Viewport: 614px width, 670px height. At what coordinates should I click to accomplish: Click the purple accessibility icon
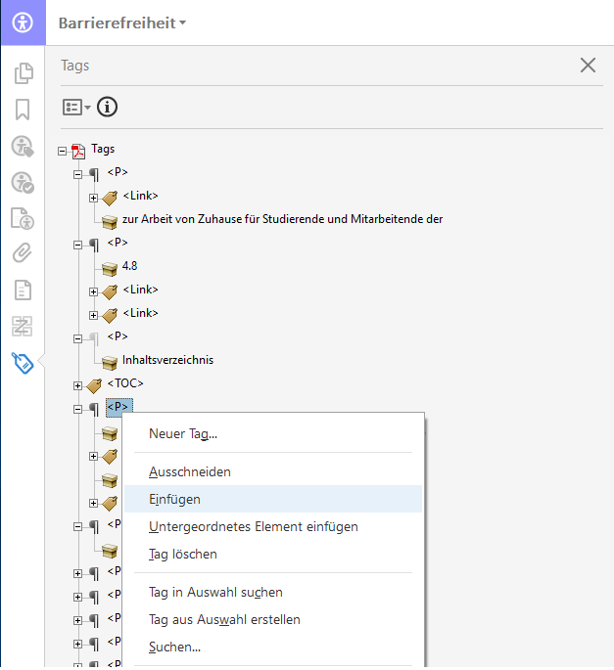coord(22,22)
